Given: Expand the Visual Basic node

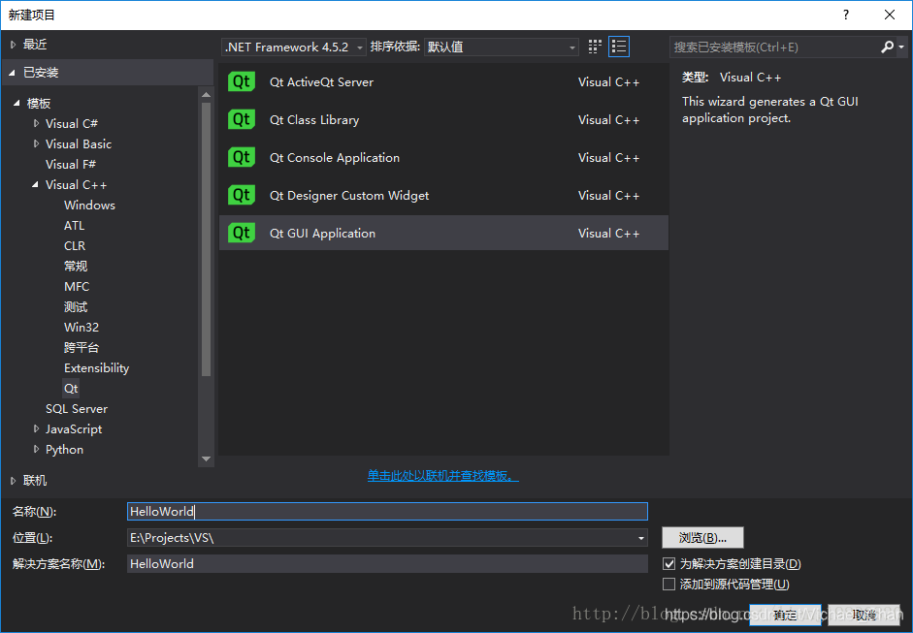Looking at the screenshot, I should coord(36,143).
